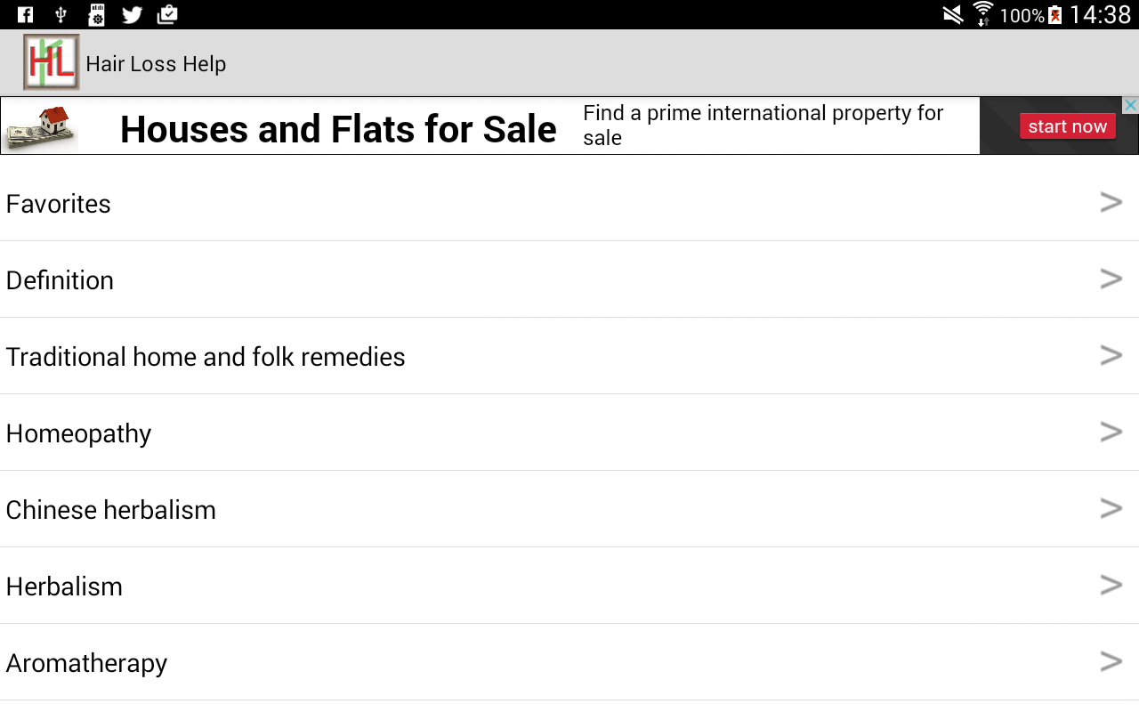This screenshot has height=712, width=1139.
Task: Tap the SD card notification icon
Action: 96,14
